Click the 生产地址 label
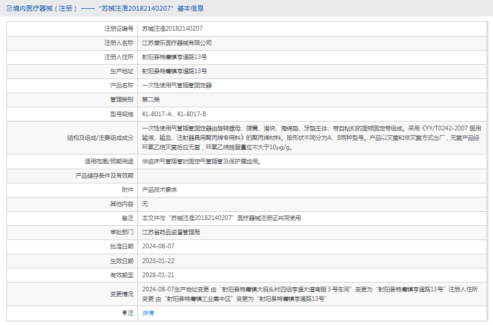The image size is (493, 325). pos(121,71)
